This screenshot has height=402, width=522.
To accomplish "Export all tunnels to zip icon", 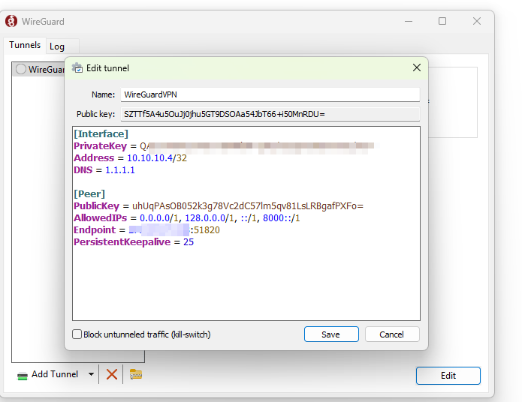I will pyautogui.click(x=136, y=374).
